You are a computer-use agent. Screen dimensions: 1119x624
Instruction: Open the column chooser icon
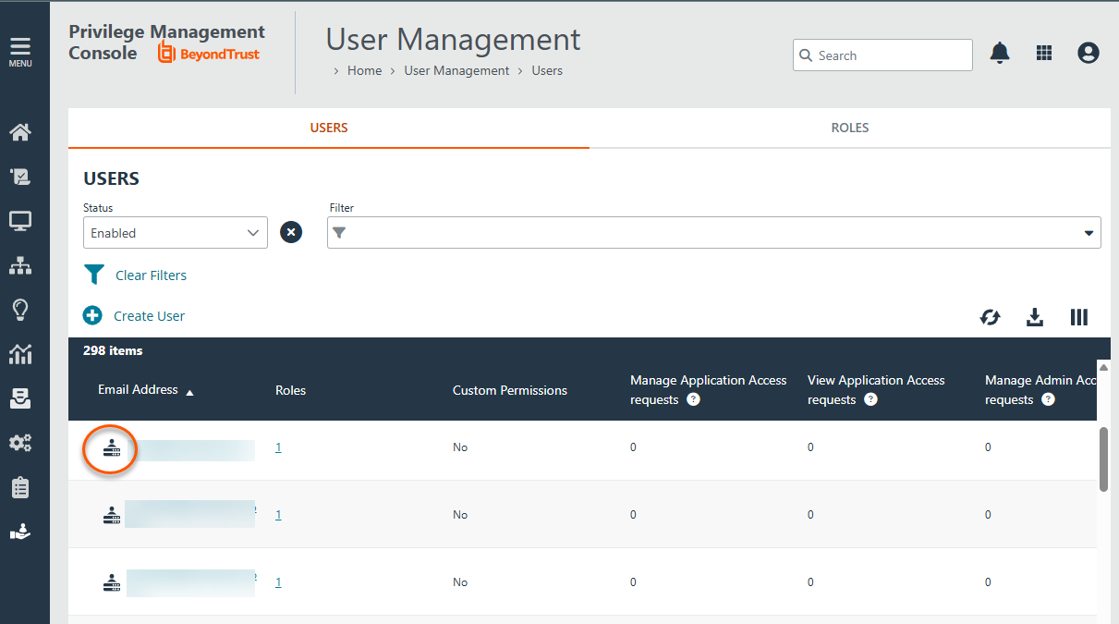pos(1078,317)
